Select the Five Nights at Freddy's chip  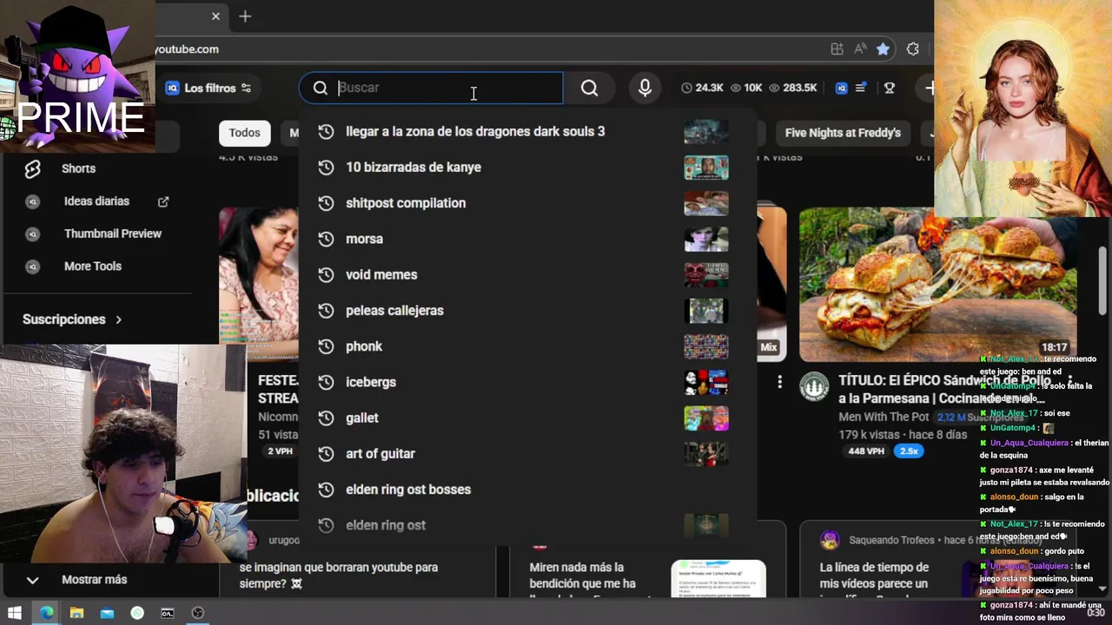coord(843,133)
